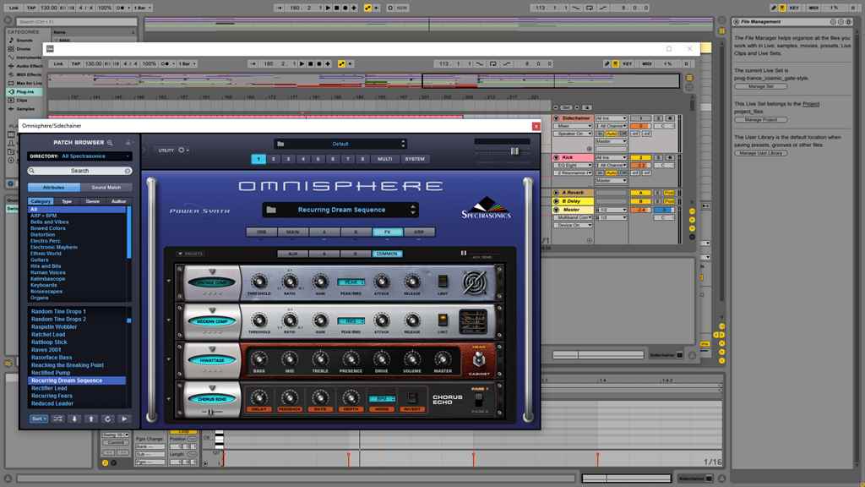Step to next patch with down arrow

74,419
